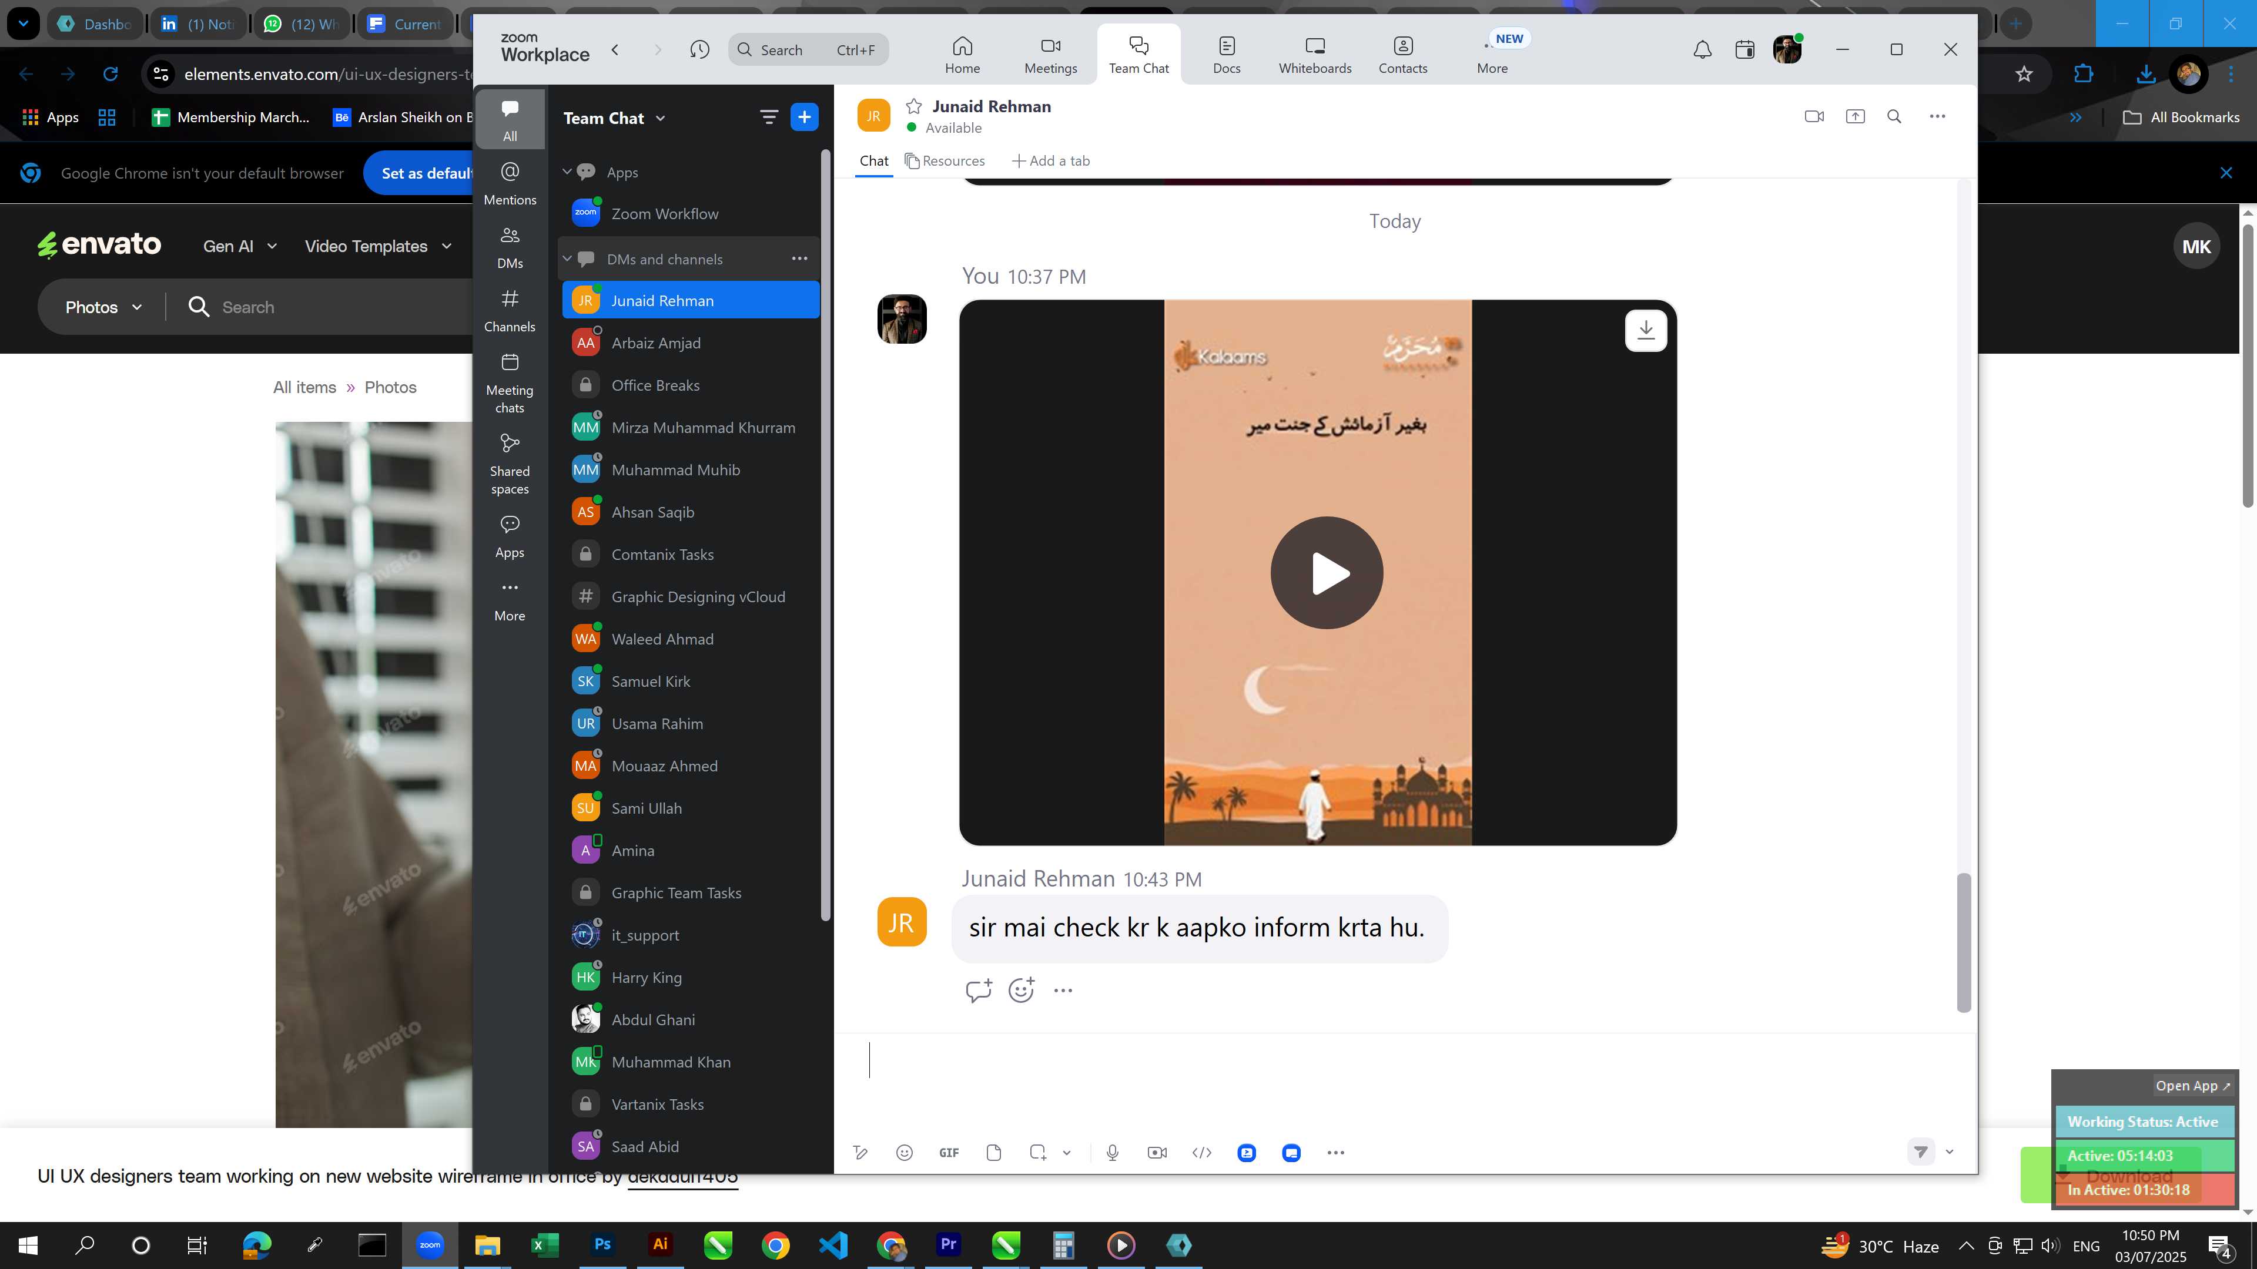The height and width of the screenshot is (1269, 2257).
Task: Download the shared video file
Action: click(x=1646, y=330)
